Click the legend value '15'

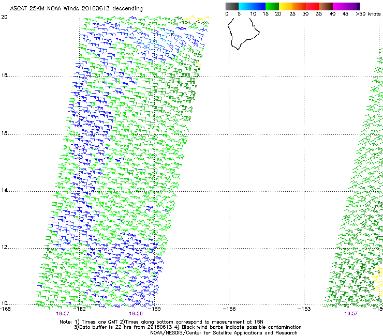[266, 13]
